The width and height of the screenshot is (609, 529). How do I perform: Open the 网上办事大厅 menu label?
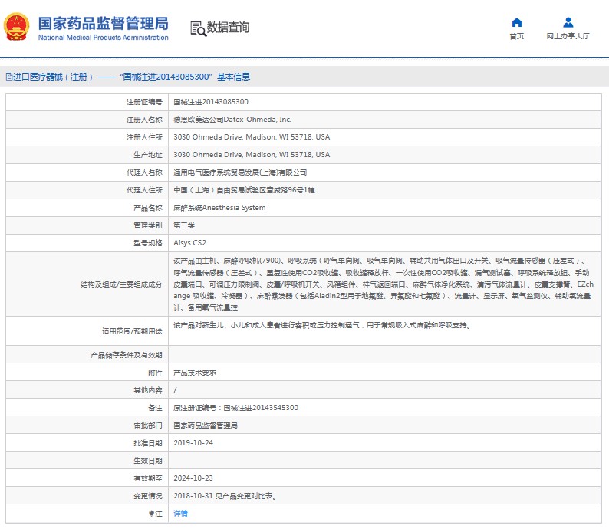(568, 36)
